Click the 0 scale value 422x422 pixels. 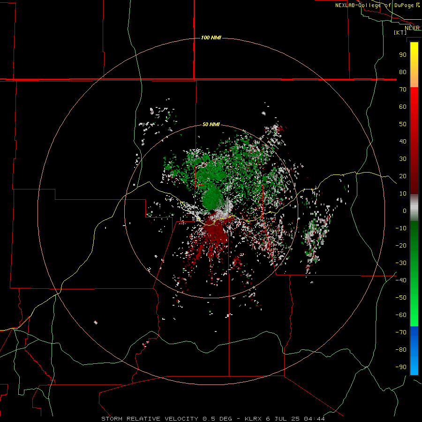(405, 211)
